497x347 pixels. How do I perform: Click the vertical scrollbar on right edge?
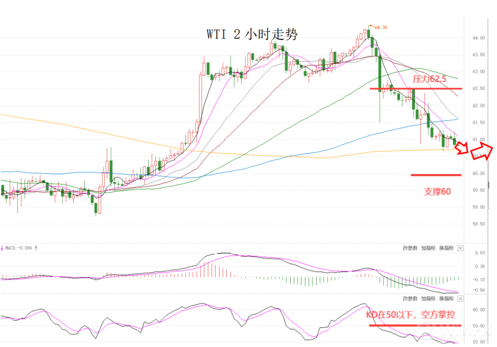489,184
